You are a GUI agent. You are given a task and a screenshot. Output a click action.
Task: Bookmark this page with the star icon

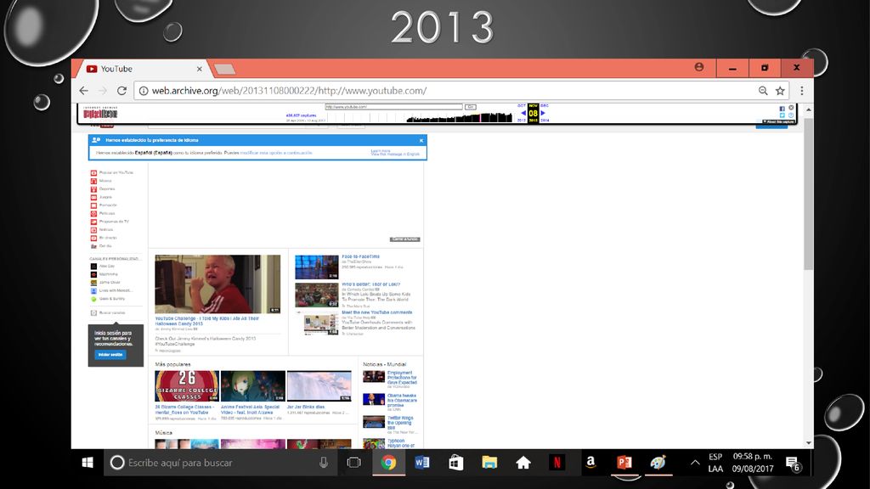(x=780, y=91)
